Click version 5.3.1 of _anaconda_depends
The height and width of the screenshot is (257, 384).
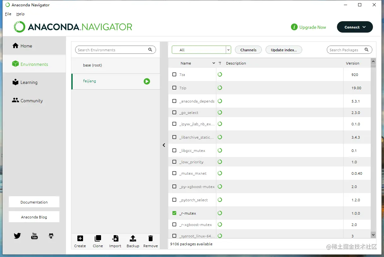tap(356, 101)
